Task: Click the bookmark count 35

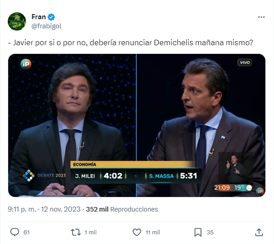Action: (x=210, y=233)
